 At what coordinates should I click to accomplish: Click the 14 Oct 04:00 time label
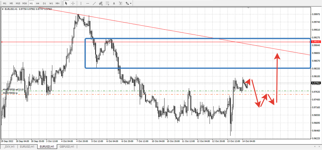click(x=249, y=141)
